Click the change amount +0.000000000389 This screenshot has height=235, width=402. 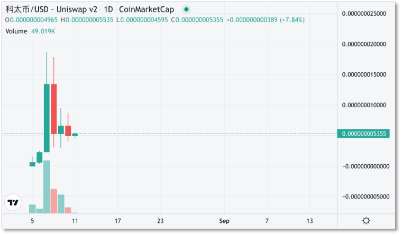tap(252, 20)
